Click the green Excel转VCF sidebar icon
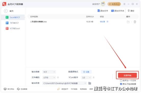141x93 pixels. click(x=7, y=17)
